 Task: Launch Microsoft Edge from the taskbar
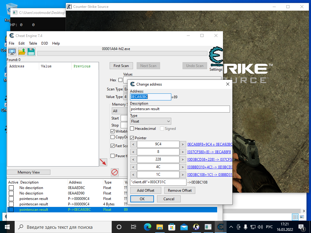click(x=147, y=227)
